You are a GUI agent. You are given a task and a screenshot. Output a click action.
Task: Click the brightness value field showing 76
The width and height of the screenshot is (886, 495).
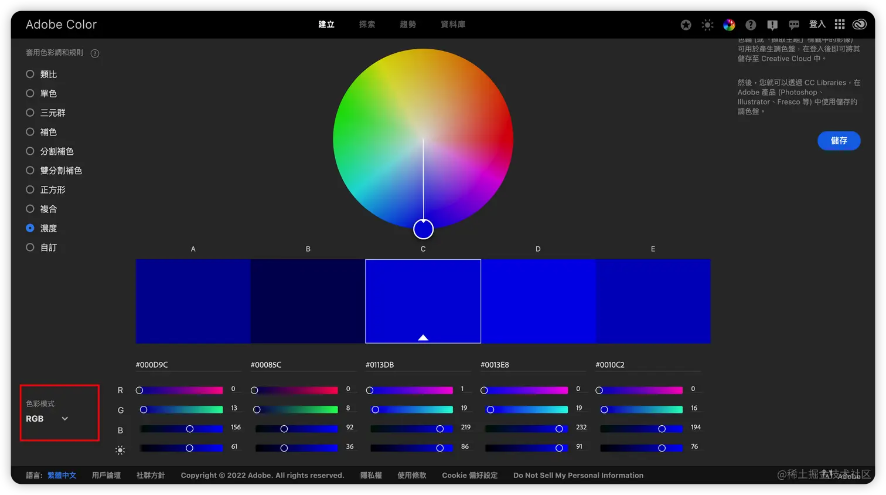click(694, 447)
